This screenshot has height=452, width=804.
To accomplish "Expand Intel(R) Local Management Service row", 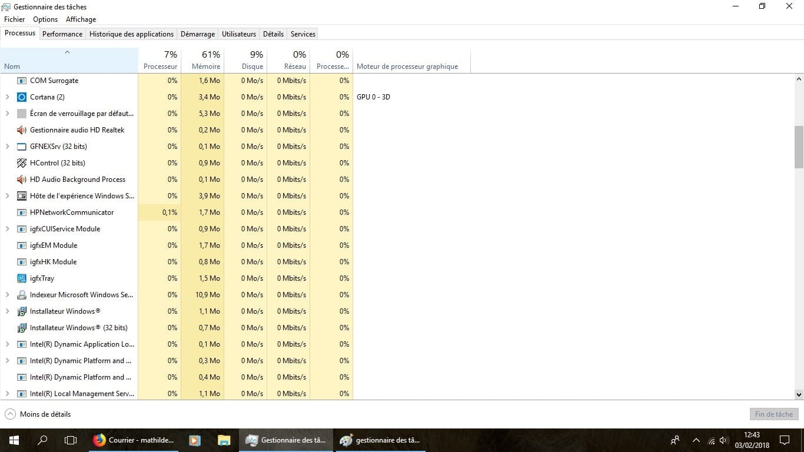I will coord(8,394).
